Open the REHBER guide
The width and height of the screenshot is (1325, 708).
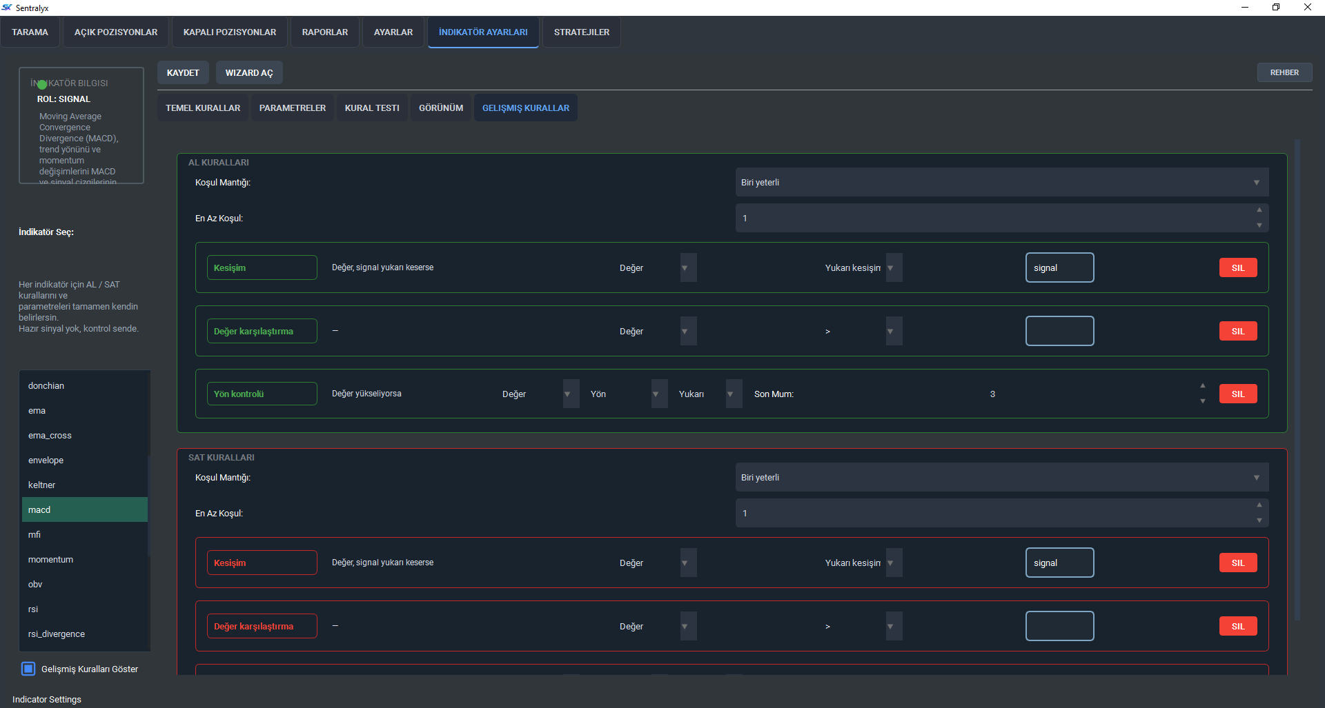pos(1284,72)
